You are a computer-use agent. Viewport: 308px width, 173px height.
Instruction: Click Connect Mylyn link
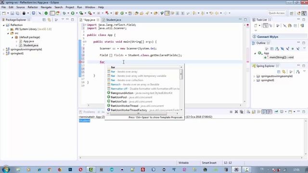click(x=268, y=37)
